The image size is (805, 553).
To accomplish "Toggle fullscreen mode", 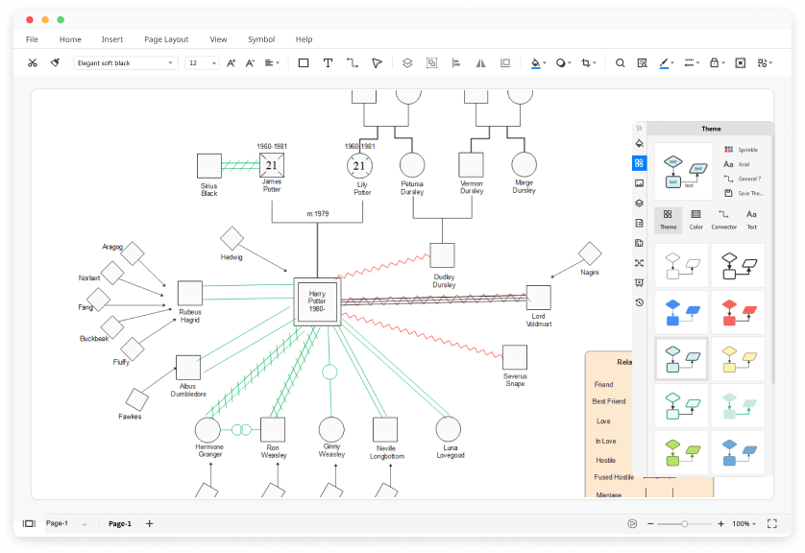I will coord(772,524).
